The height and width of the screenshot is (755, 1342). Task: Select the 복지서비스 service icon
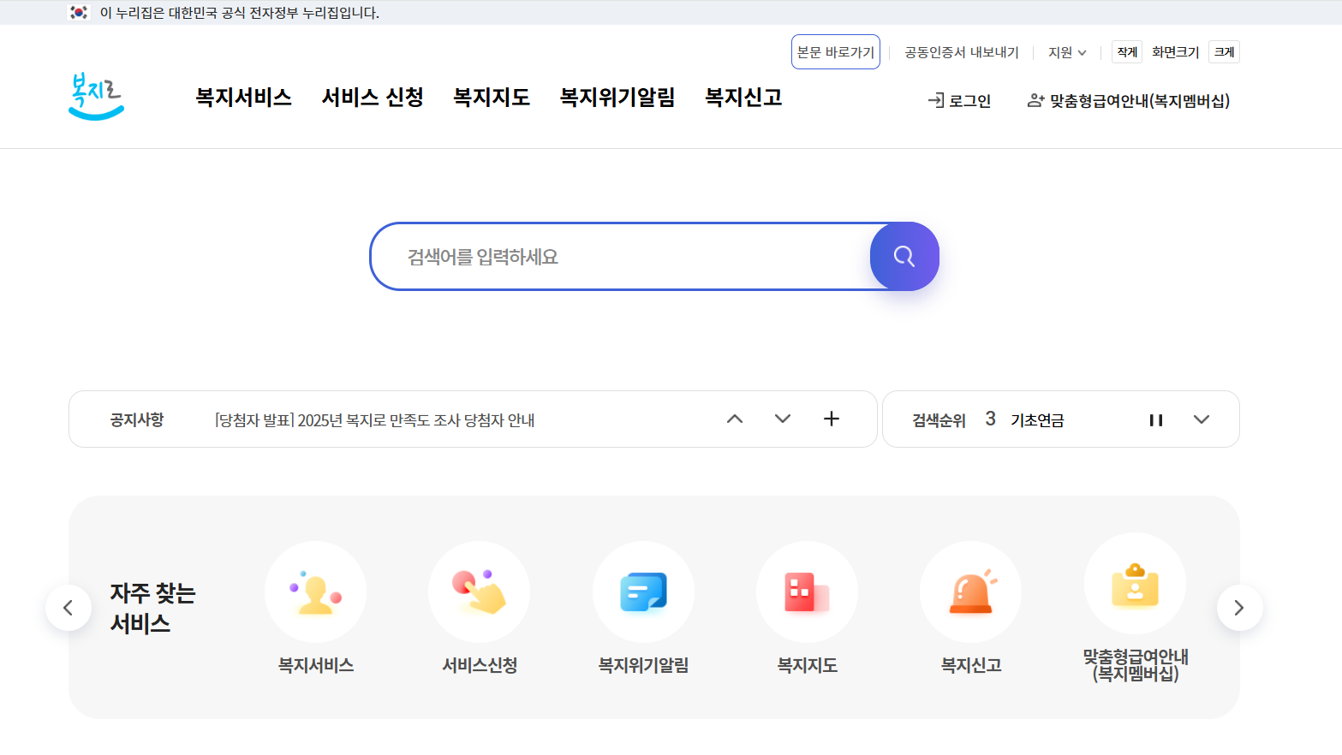[315, 592]
